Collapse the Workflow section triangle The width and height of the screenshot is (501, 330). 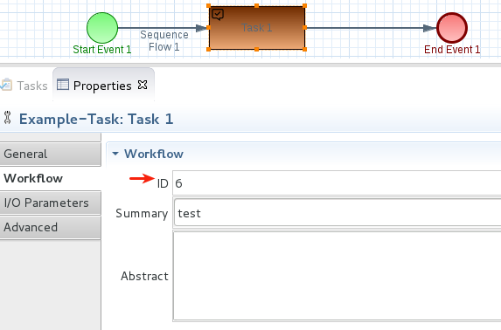[115, 154]
